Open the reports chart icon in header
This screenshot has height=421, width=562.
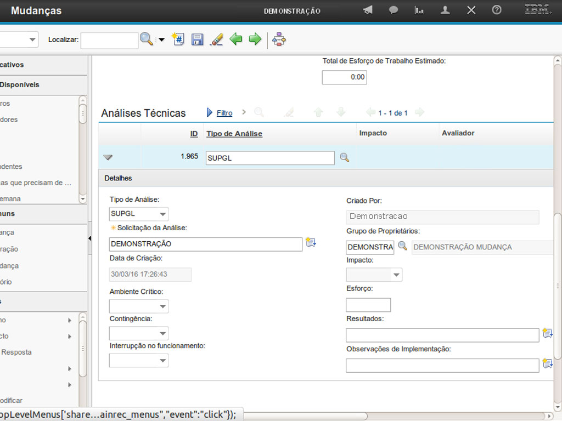coord(419,10)
